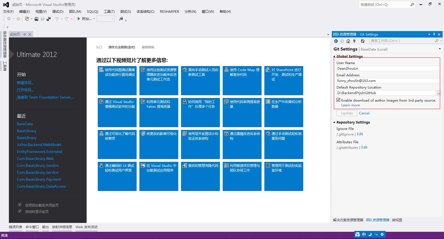This screenshot has width=444, height=239.
Task: Click the Visual Studio logo icon
Action: click(6, 4)
